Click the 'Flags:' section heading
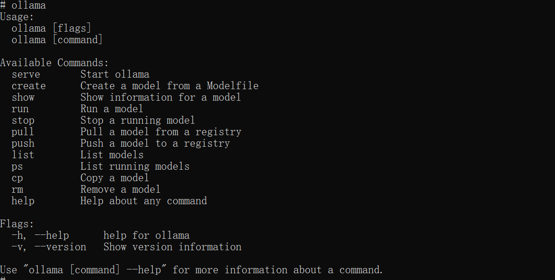The image size is (555, 280). (x=17, y=224)
